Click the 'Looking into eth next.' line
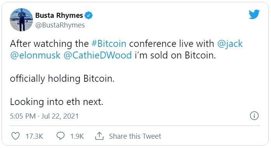The image size is (271, 148). click(x=57, y=102)
